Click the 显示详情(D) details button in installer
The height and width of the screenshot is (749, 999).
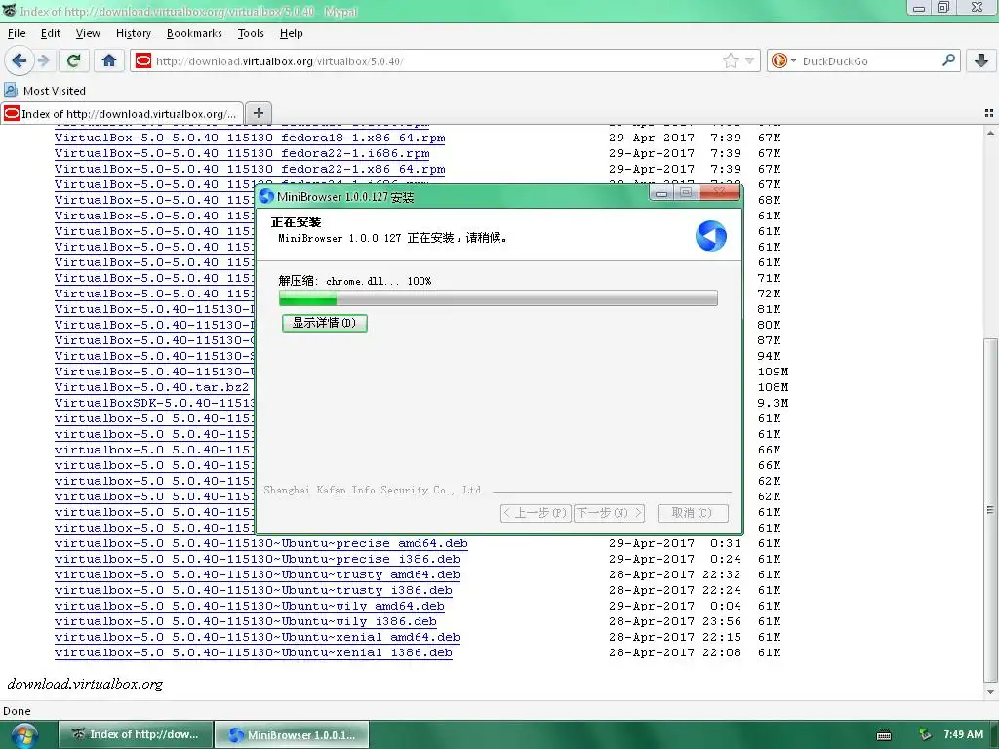324,323
